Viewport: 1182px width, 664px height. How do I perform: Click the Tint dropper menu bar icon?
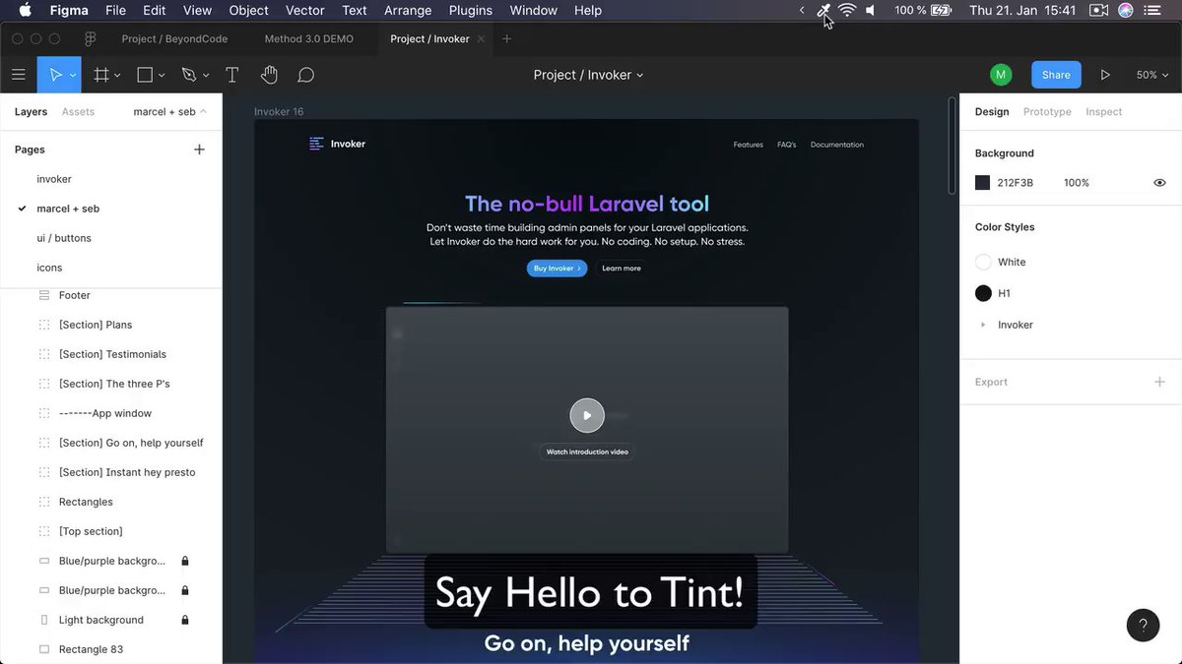(x=823, y=10)
